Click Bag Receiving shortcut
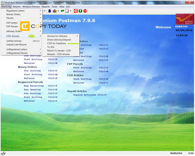 click(41, 86)
